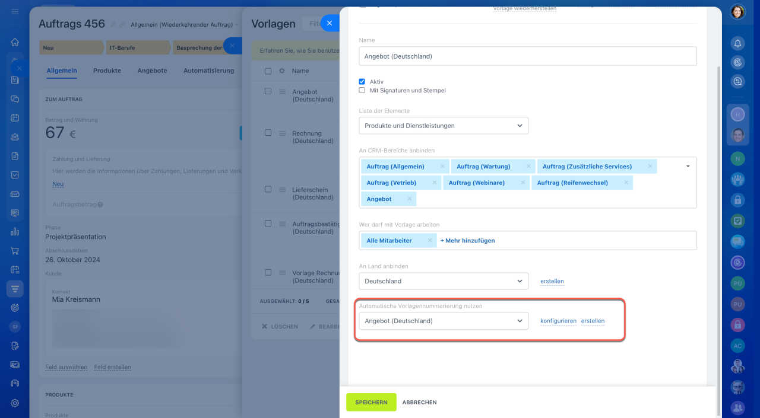Open the pink lock chat in right panel
The width and height of the screenshot is (760, 418).
737,325
